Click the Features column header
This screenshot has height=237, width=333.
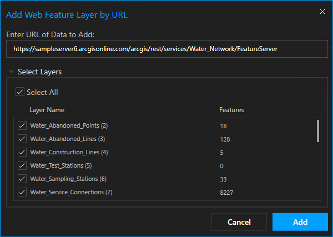pyautogui.click(x=231, y=110)
